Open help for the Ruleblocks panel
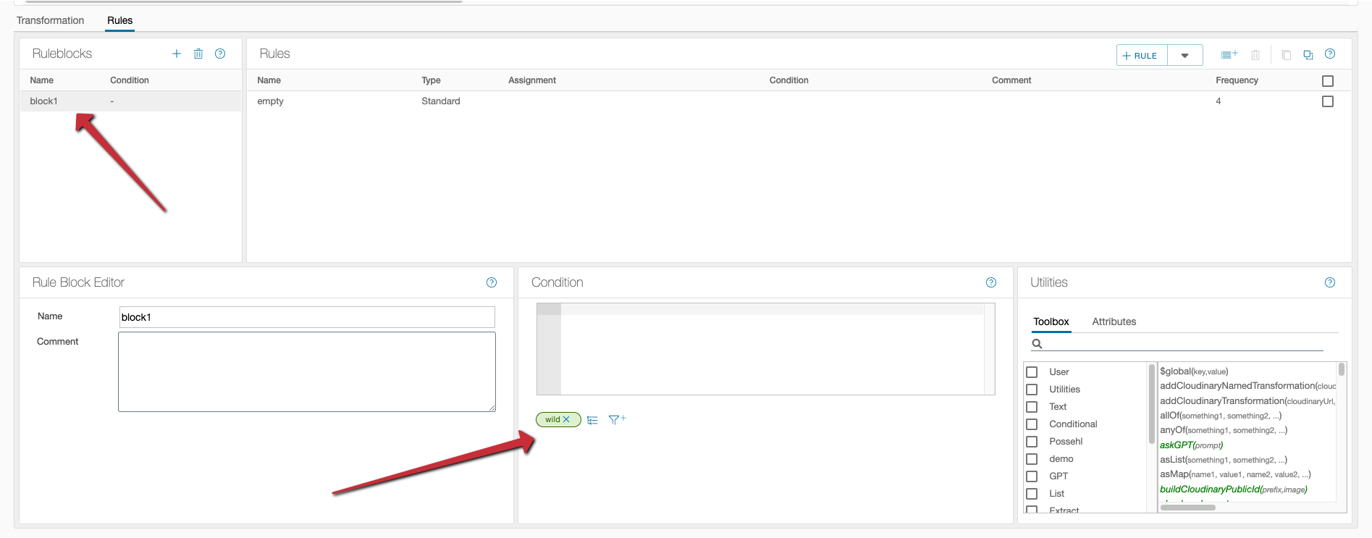The height and width of the screenshot is (538, 1372). (220, 54)
